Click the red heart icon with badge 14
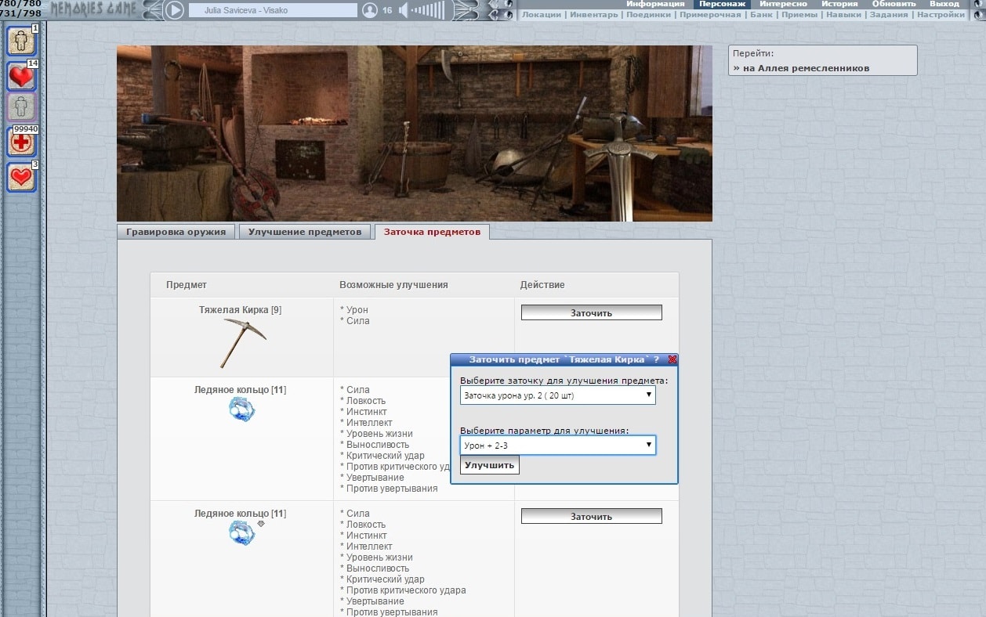 coord(21,76)
